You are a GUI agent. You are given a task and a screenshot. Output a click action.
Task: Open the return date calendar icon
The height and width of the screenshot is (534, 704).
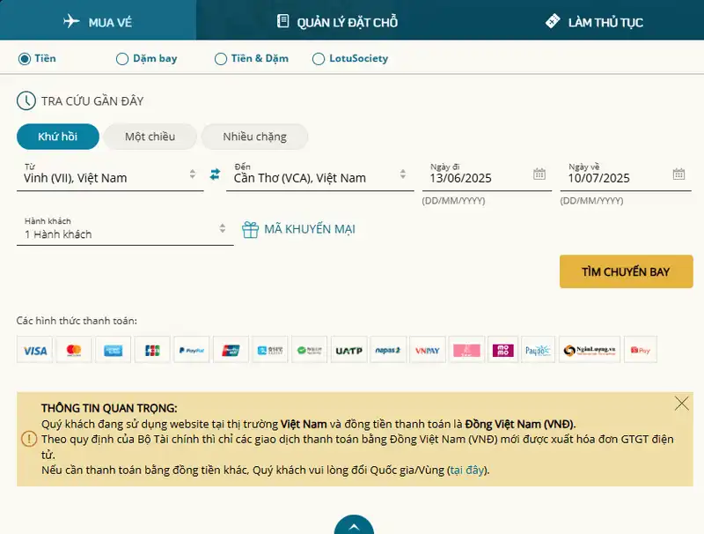coord(678,174)
